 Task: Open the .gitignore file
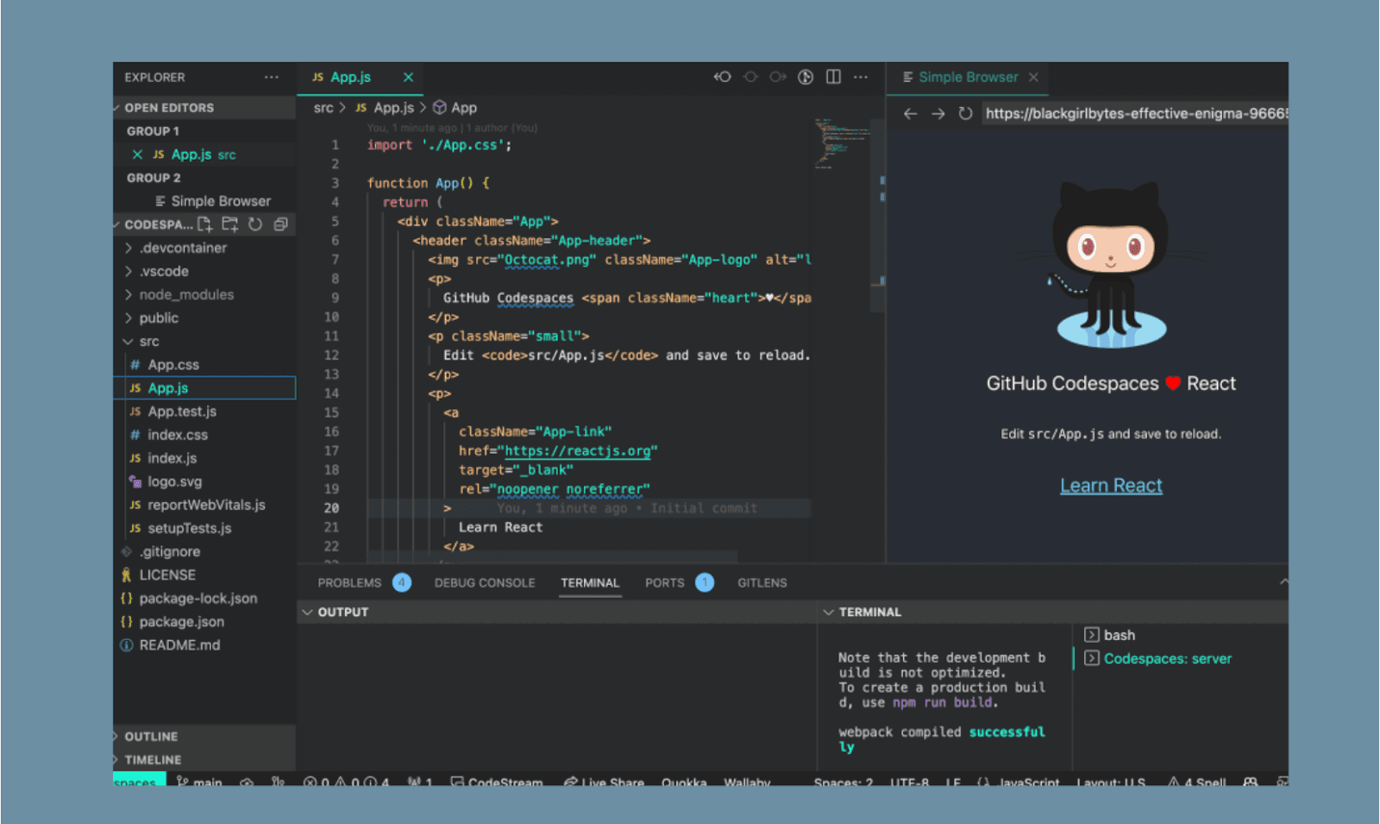tap(169, 550)
